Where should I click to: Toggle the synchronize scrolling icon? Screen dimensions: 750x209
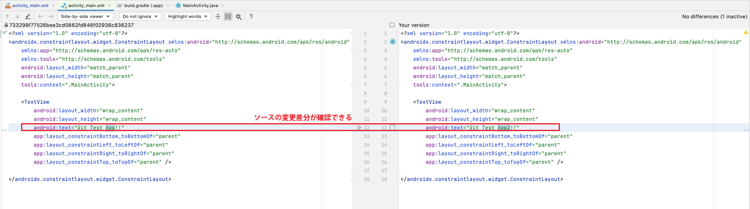click(x=228, y=16)
